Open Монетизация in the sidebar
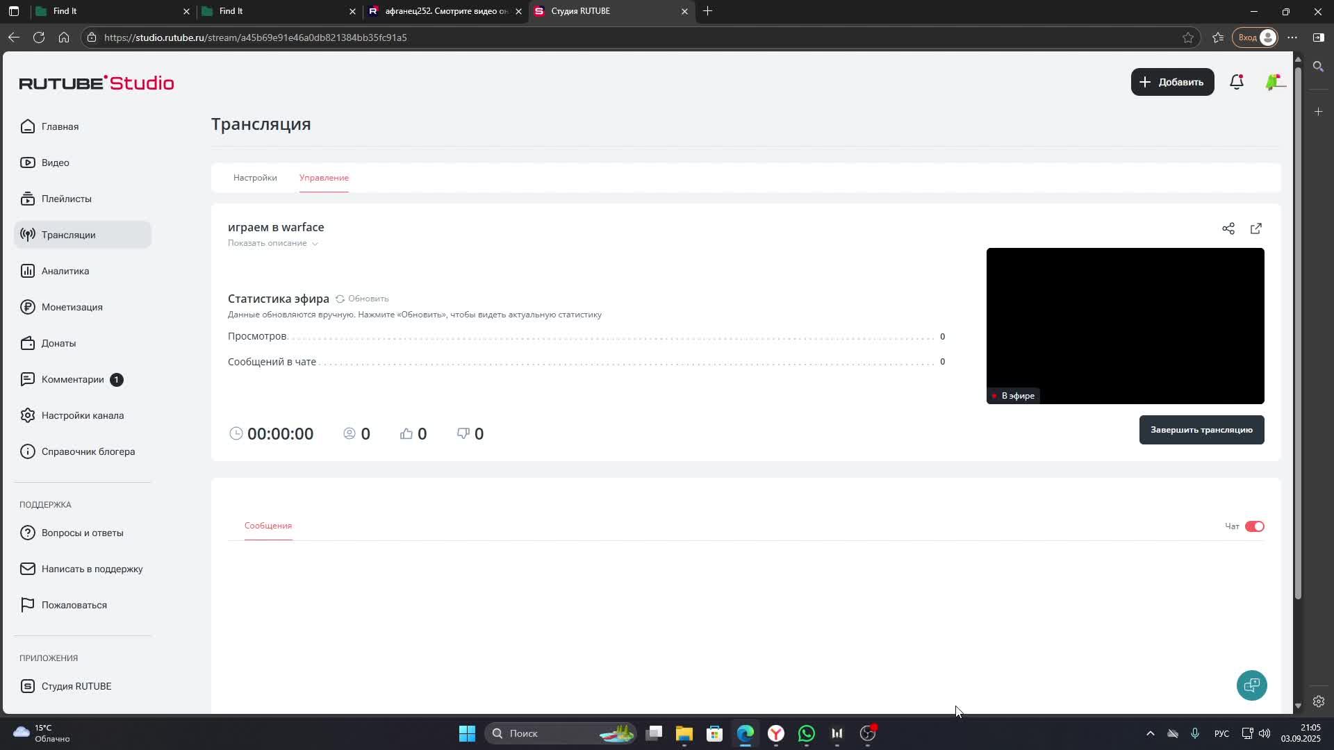This screenshot has height=750, width=1334. coord(72,307)
